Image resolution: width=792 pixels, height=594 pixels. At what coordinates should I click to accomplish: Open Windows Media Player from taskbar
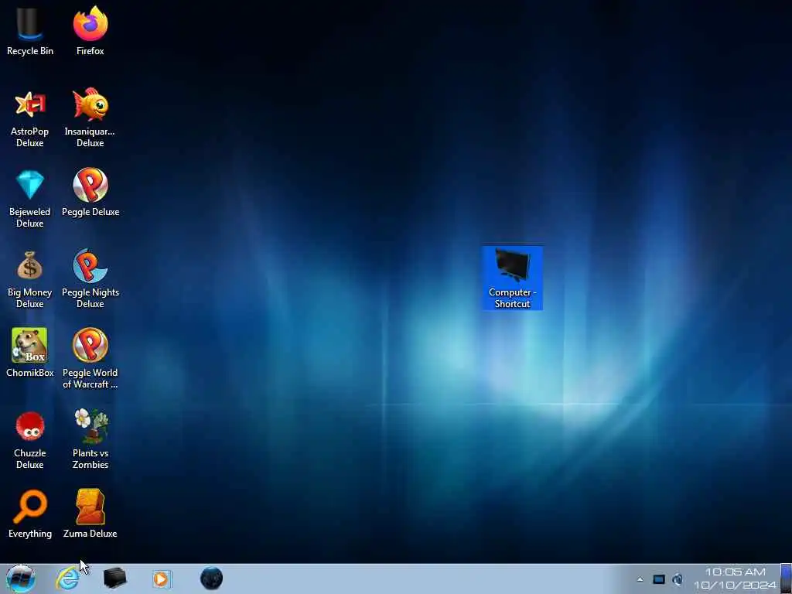[162, 579]
